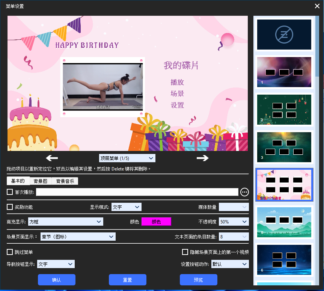The image size is (324, 291).
Task: Switch to the 背景图 tab
Action: tap(40, 181)
